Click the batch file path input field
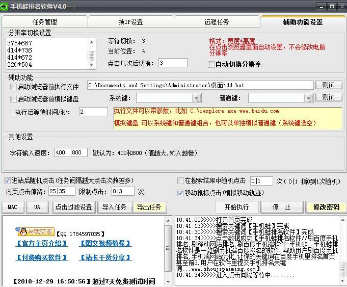347x287 pixels. (x=200, y=86)
